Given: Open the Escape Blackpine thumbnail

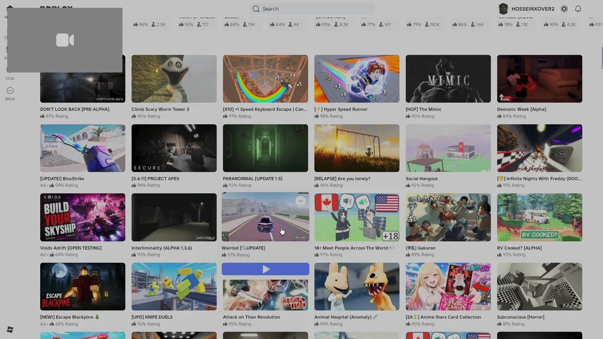Looking at the screenshot, I should point(82,286).
